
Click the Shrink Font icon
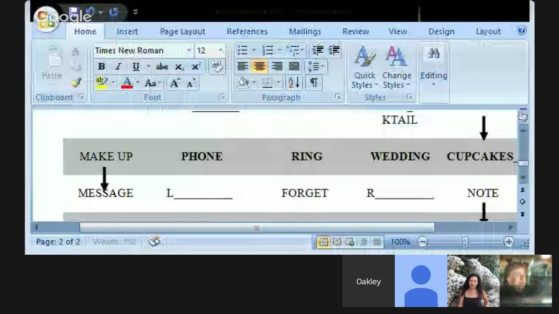click(x=191, y=83)
